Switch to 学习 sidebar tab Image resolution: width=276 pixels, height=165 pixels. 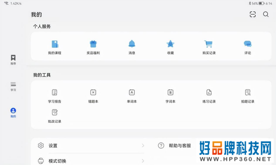[x=13, y=87]
